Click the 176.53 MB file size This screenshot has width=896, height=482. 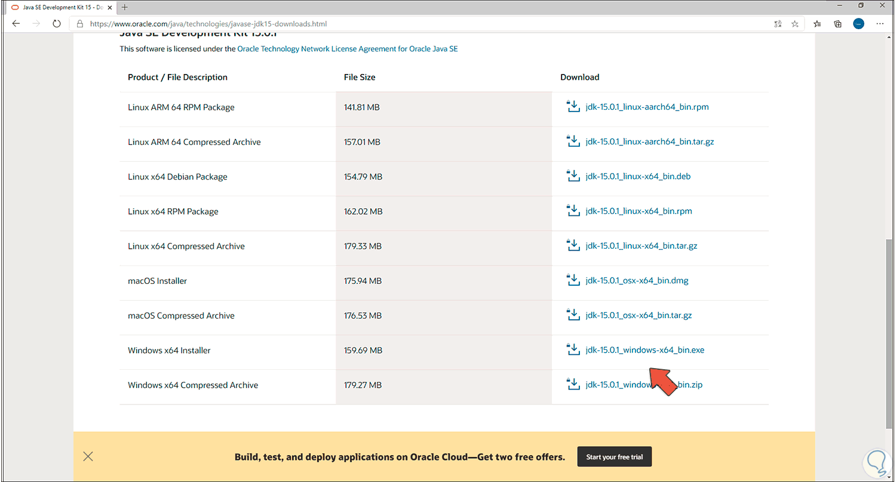pos(363,315)
